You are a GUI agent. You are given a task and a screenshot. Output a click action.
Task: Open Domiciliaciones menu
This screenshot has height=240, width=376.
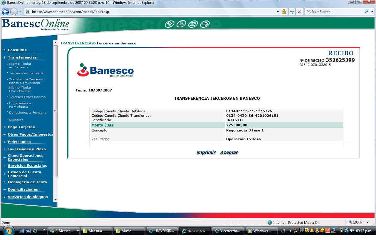(23, 189)
